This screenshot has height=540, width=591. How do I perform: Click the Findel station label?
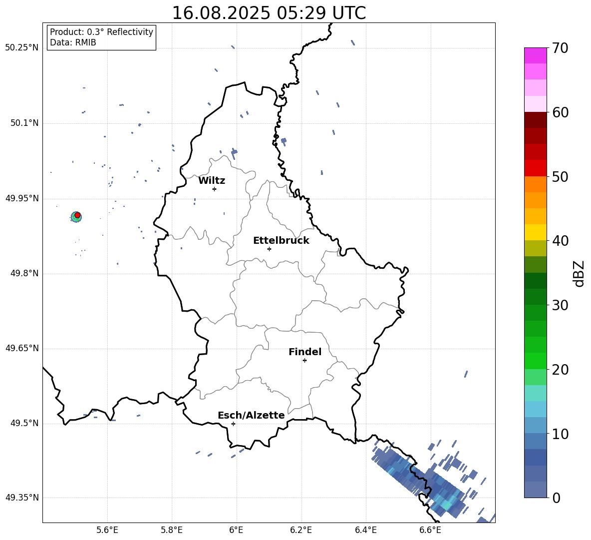coord(305,352)
